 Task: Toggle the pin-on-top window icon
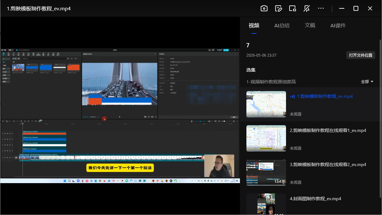click(307, 8)
